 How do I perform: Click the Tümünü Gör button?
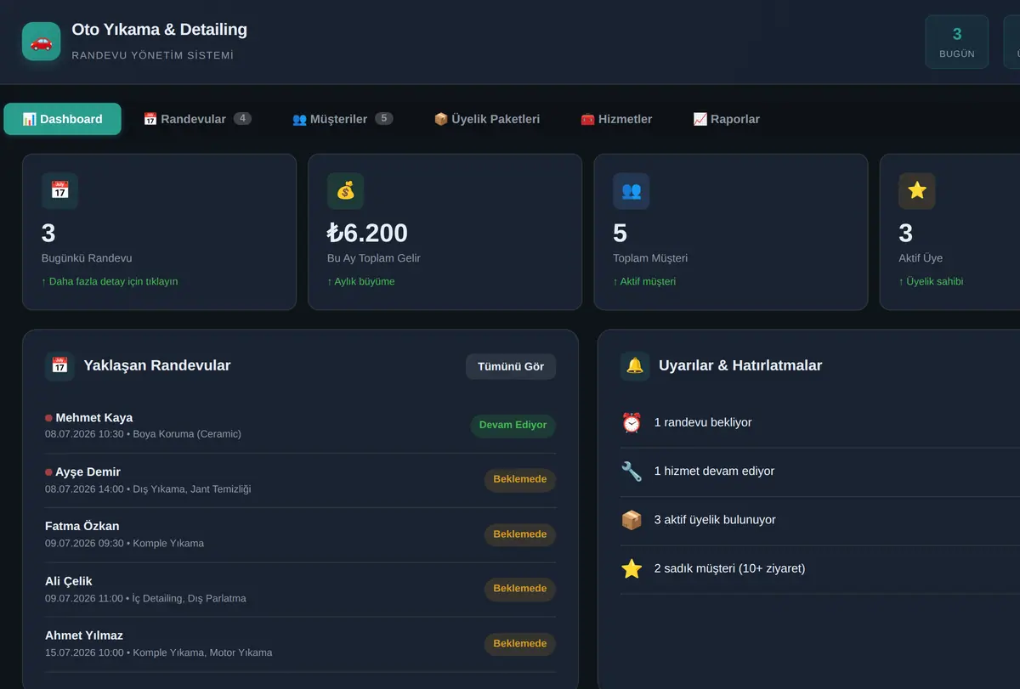(x=511, y=366)
